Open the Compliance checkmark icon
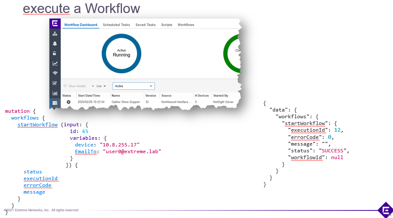 (x=55, y=83)
